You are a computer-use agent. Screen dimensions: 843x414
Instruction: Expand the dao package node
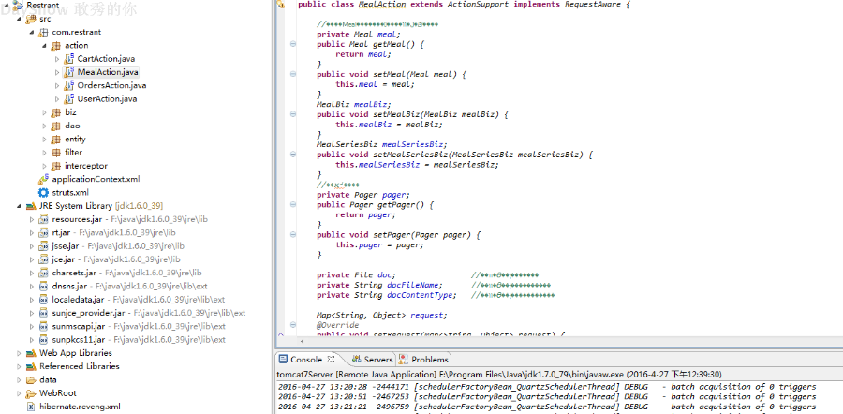[x=45, y=126]
